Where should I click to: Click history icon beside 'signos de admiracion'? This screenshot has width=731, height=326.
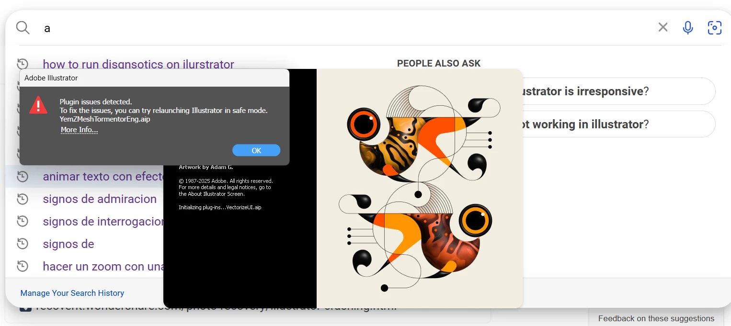coord(23,199)
